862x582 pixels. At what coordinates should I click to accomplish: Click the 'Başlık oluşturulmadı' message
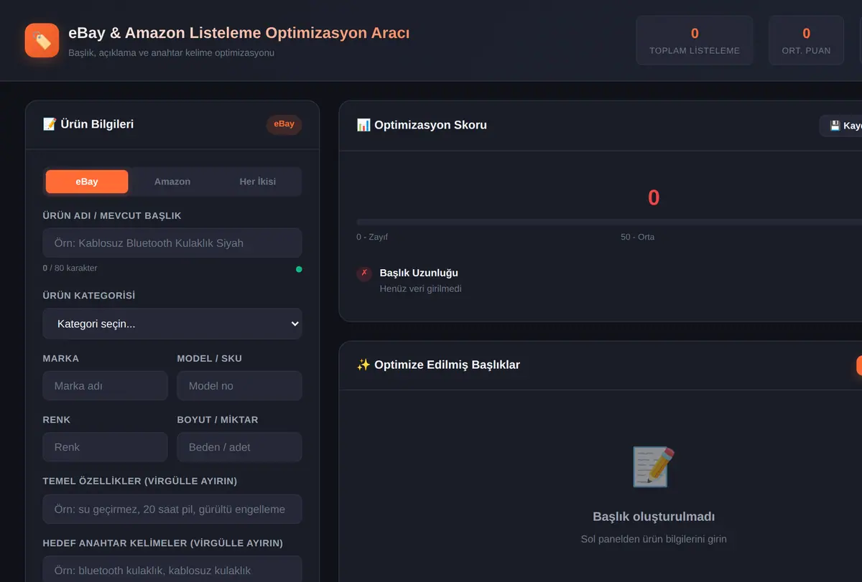[654, 517]
